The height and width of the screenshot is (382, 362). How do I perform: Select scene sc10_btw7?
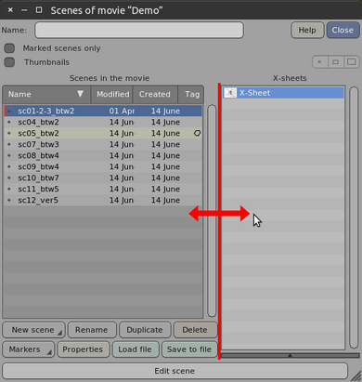click(103, 178)
